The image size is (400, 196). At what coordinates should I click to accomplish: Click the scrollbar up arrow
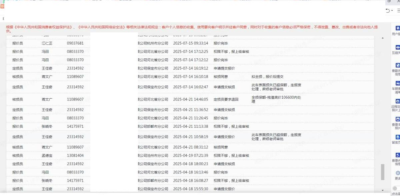pos(382,38)
